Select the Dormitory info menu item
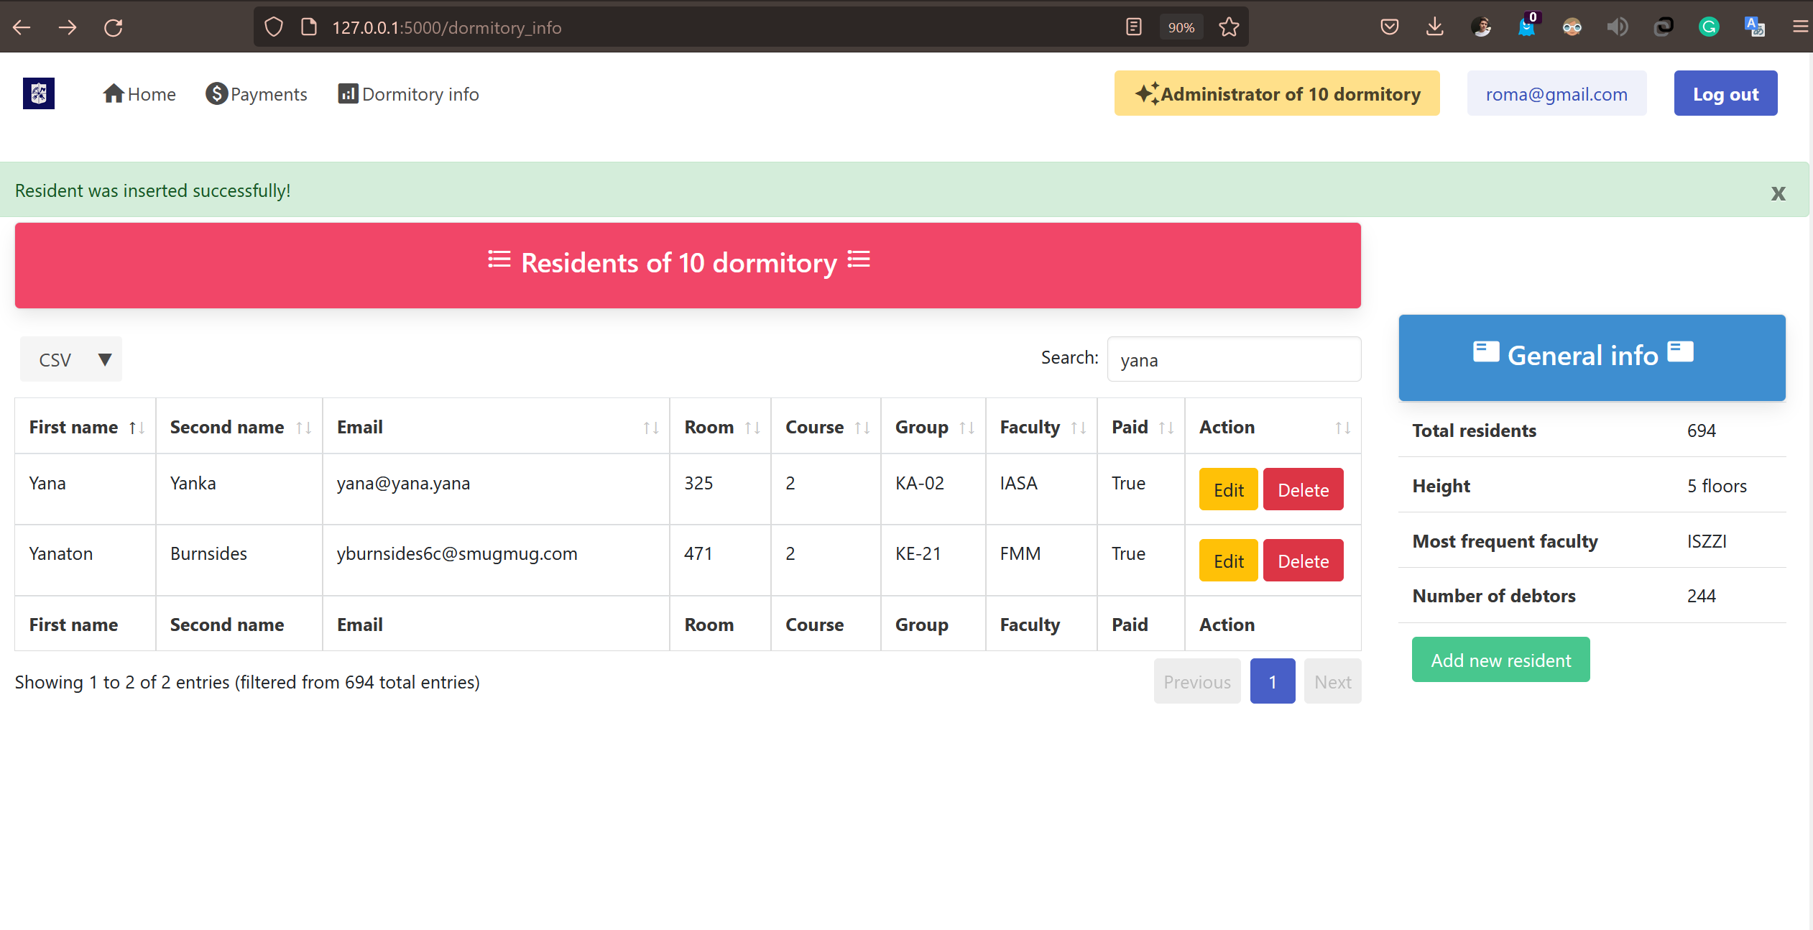Image resolution: width=1813 pixels, height=930 pixels. [408, 93]
